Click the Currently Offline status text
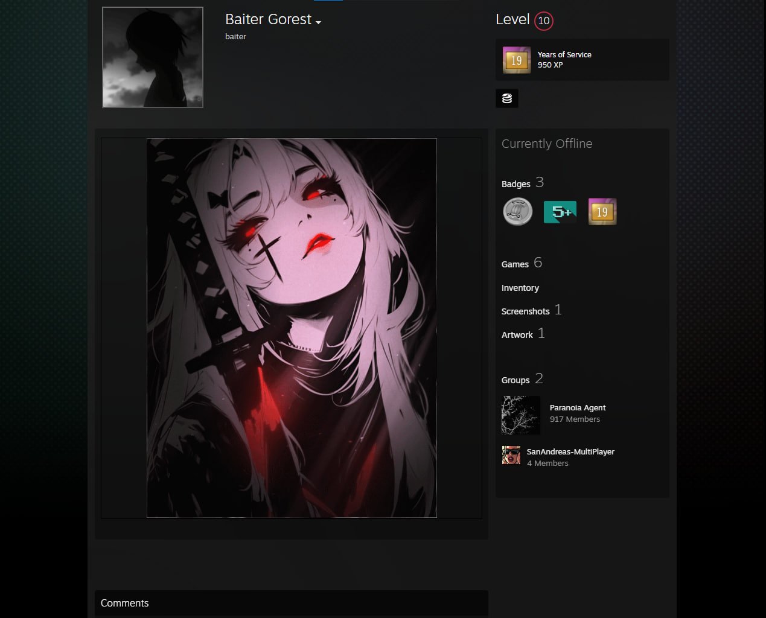The image size is (766, 618). (547, 144)
